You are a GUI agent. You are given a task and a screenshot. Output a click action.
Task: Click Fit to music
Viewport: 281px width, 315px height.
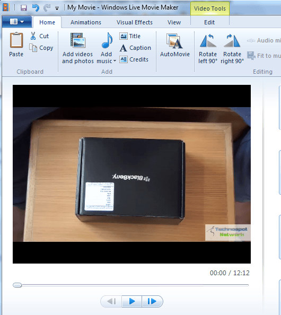tap(264, 56)
